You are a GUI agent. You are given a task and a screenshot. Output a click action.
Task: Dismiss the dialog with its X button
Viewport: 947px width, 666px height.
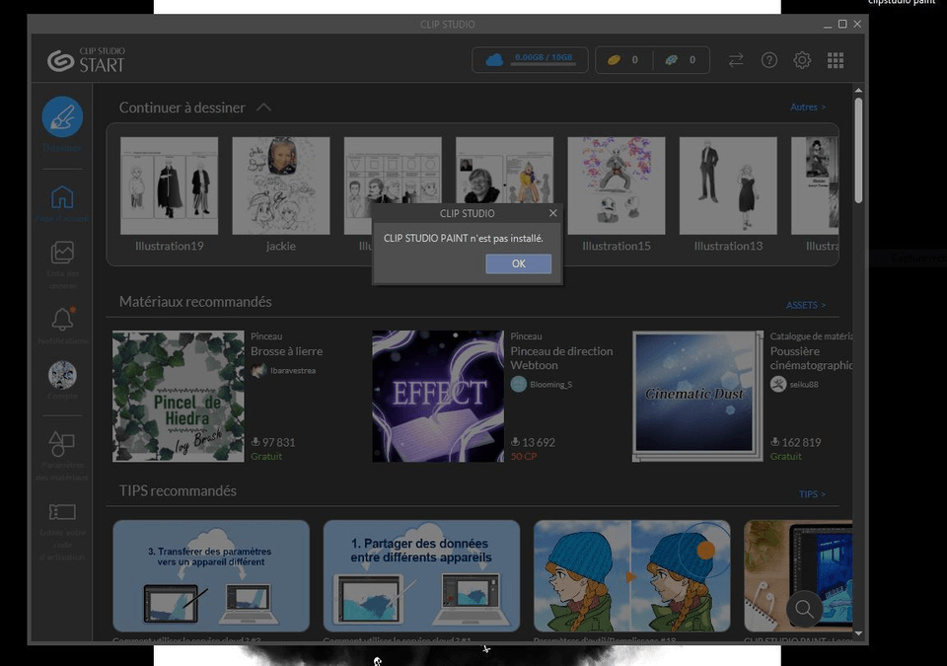[x=552, y=212]
